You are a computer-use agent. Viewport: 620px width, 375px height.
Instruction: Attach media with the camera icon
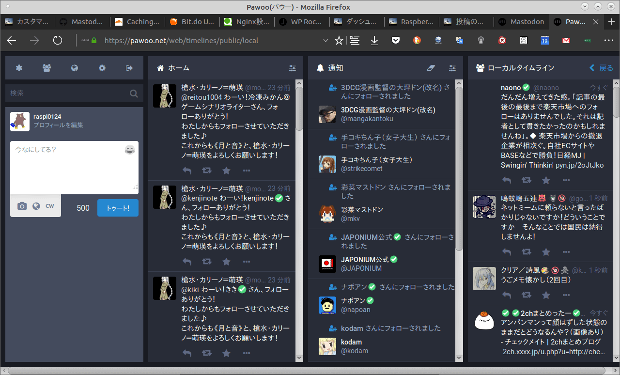pyautogui.click(x=22, y=206)
